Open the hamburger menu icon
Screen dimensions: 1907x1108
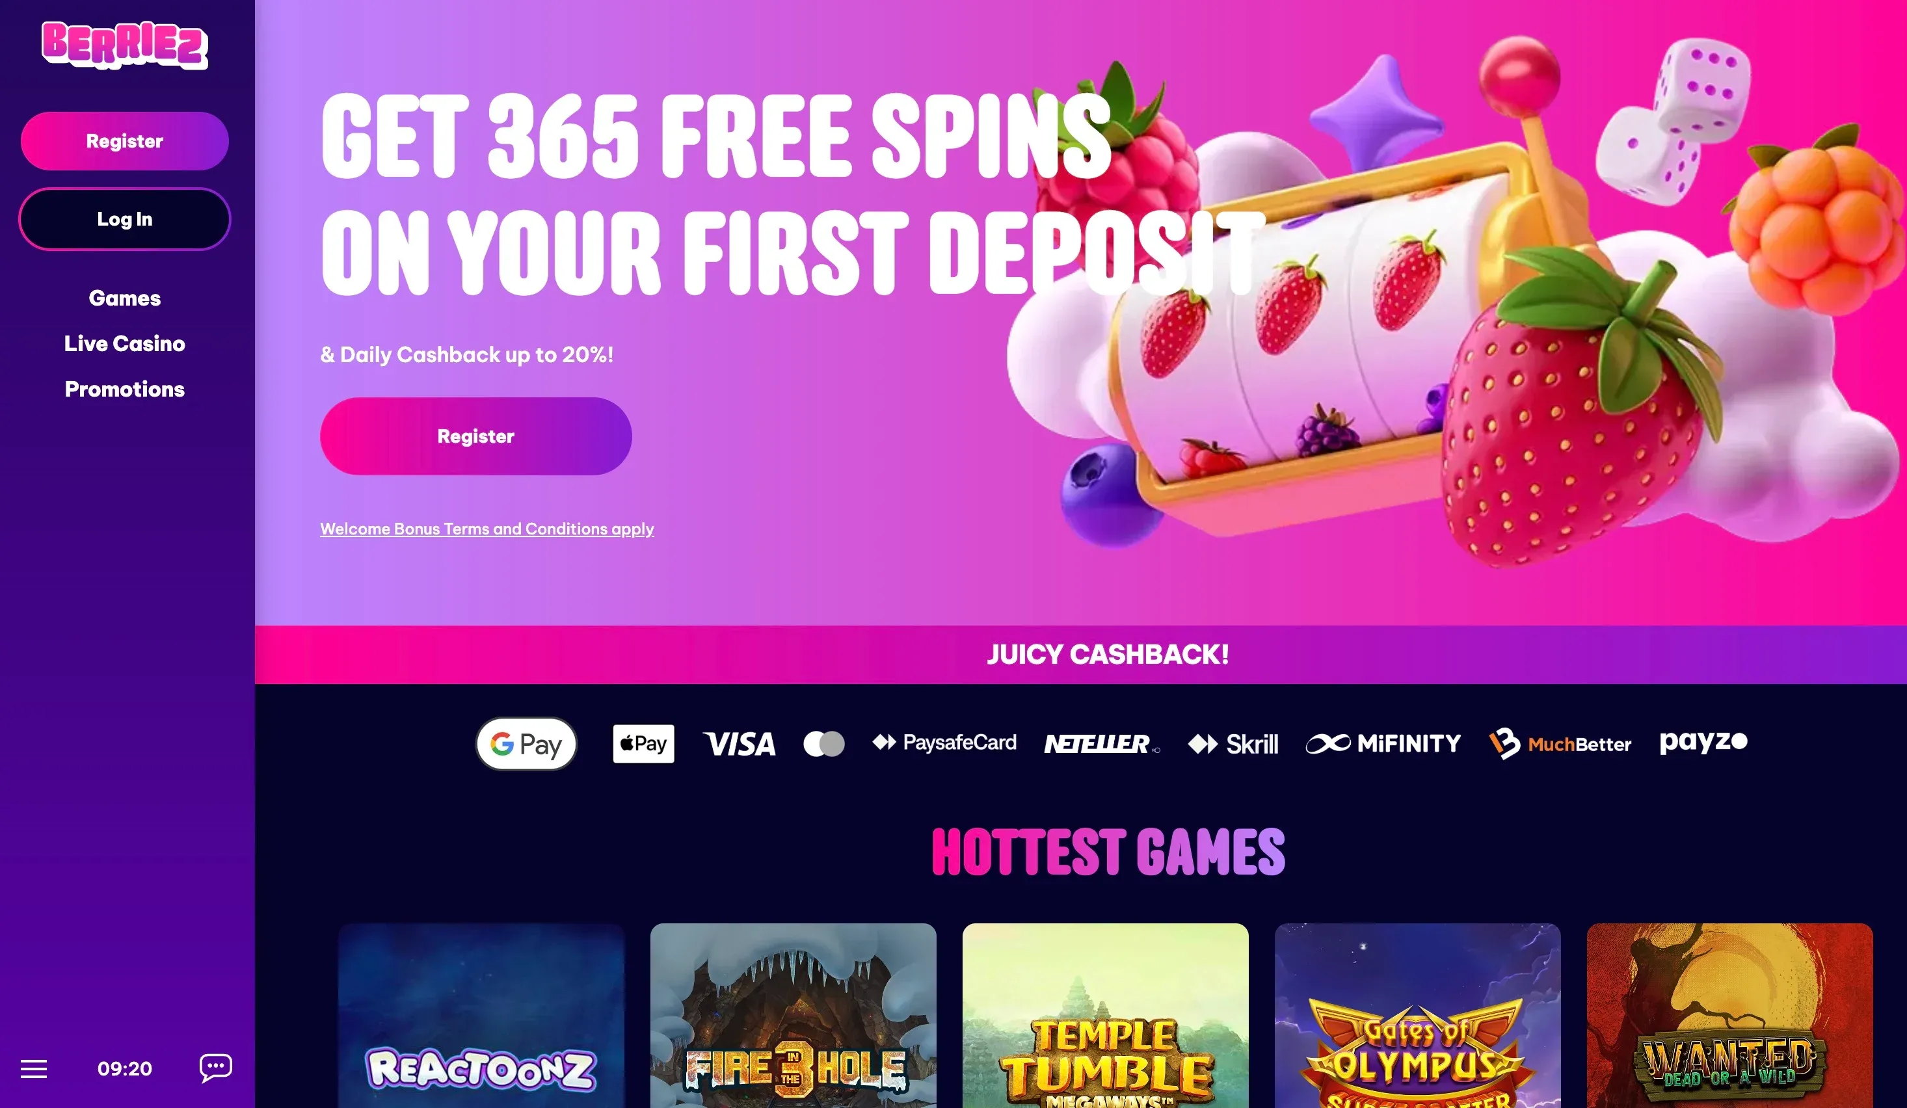click(x=33, y=1069)
